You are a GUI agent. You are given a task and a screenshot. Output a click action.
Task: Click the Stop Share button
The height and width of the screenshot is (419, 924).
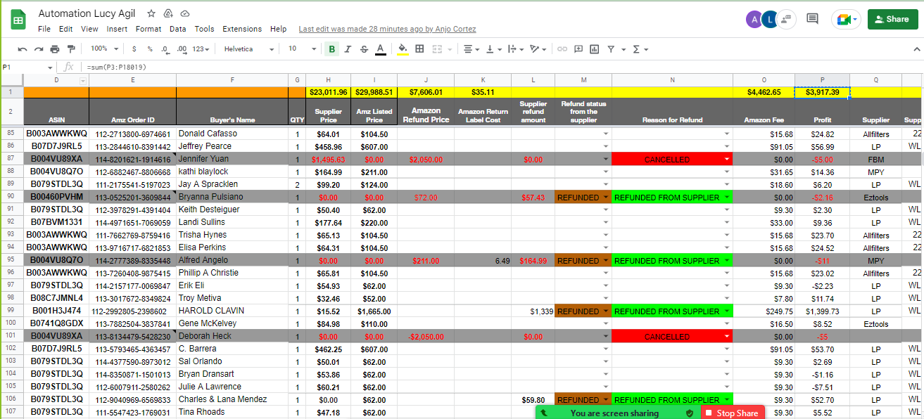click(x=732, y=413)
